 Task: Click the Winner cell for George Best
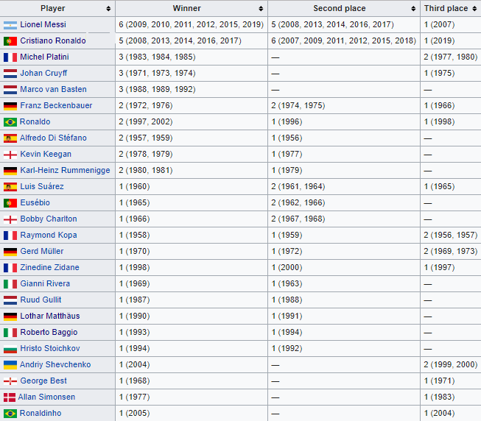tap(192, 381)
